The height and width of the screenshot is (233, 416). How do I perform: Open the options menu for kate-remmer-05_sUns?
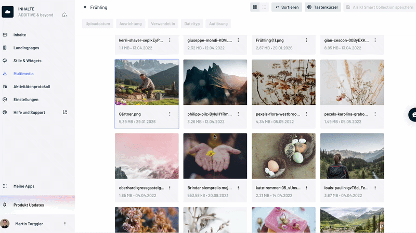point(307,188)
